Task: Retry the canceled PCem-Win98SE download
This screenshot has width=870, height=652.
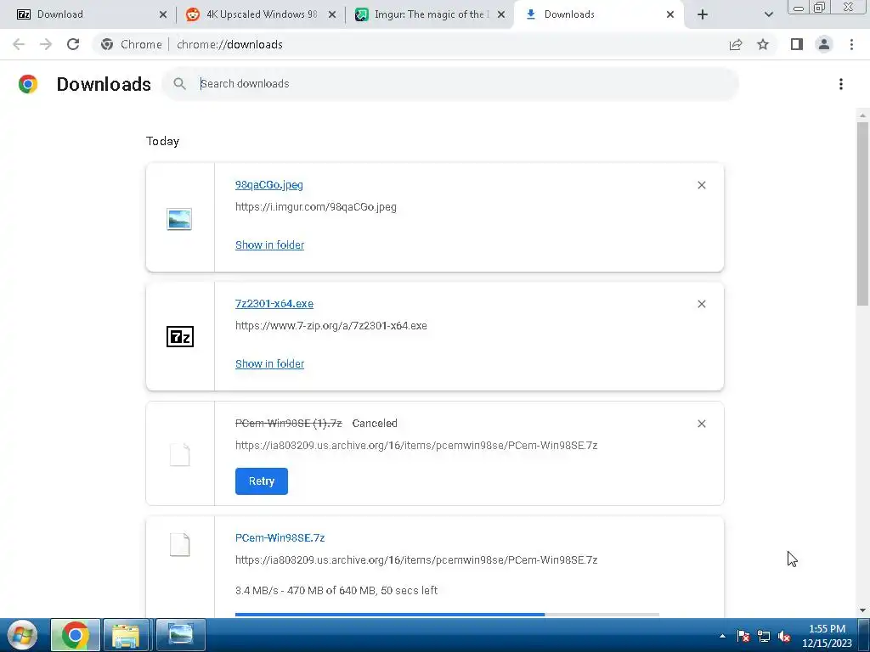Action: pos(262,481)
